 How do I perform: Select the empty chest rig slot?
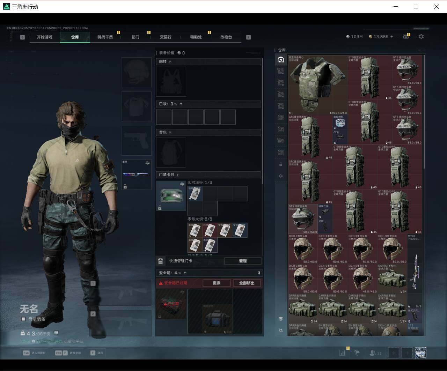tap(171, 82)
